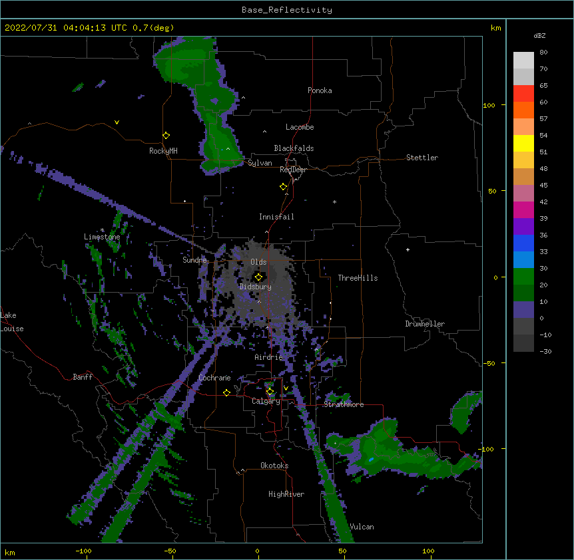The height and width of the screenshot is (560, 574).
Task: Click the Lacombe city label
Action: pos(300,127)
